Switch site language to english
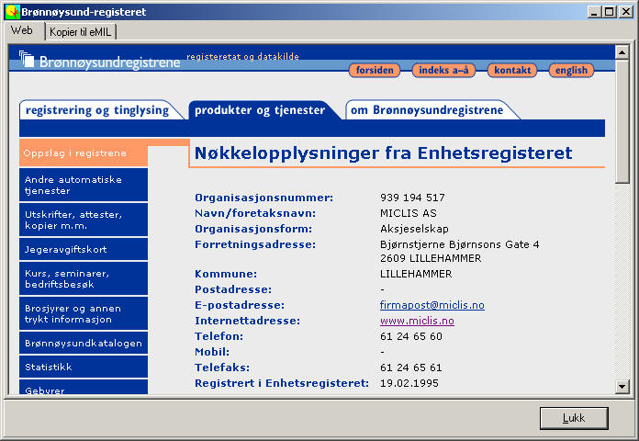 point(571,70)
